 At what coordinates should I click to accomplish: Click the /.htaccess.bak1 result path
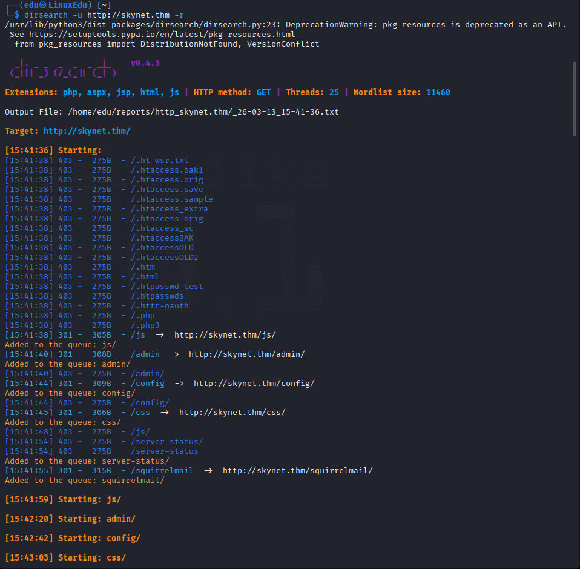tap(167, 170)
